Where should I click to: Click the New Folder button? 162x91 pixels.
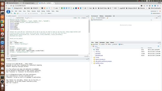pyautogui.click(x=95, y=44)
